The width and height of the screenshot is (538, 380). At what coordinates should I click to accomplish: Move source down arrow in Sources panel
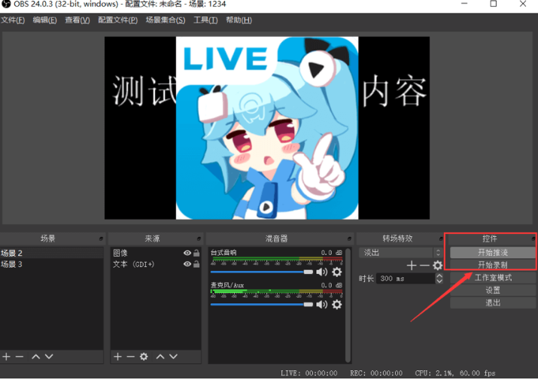(173, 357)
